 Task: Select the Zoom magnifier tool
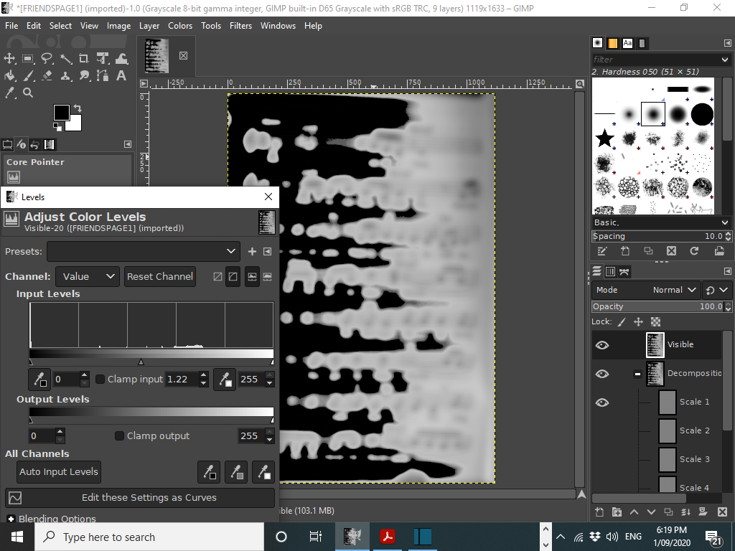point(28,93)
